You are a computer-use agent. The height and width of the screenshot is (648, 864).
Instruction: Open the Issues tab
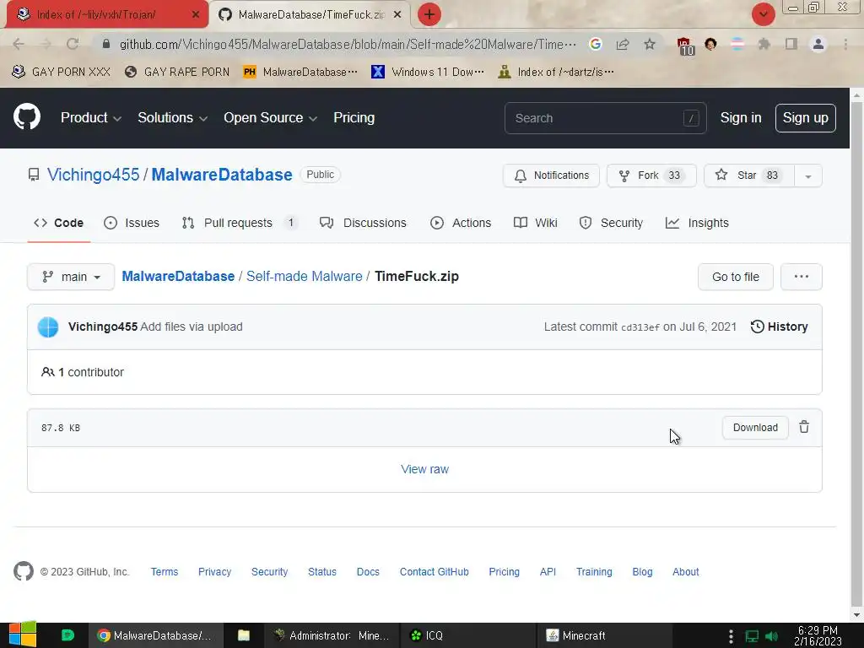[132, 223]
